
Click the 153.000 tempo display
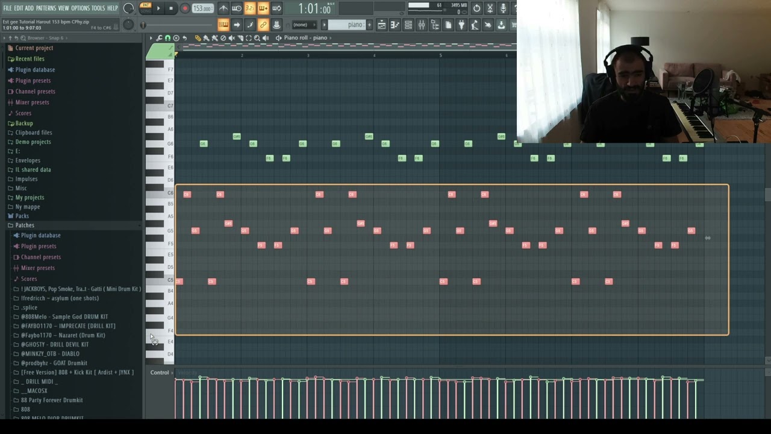(x=202, y=8)
